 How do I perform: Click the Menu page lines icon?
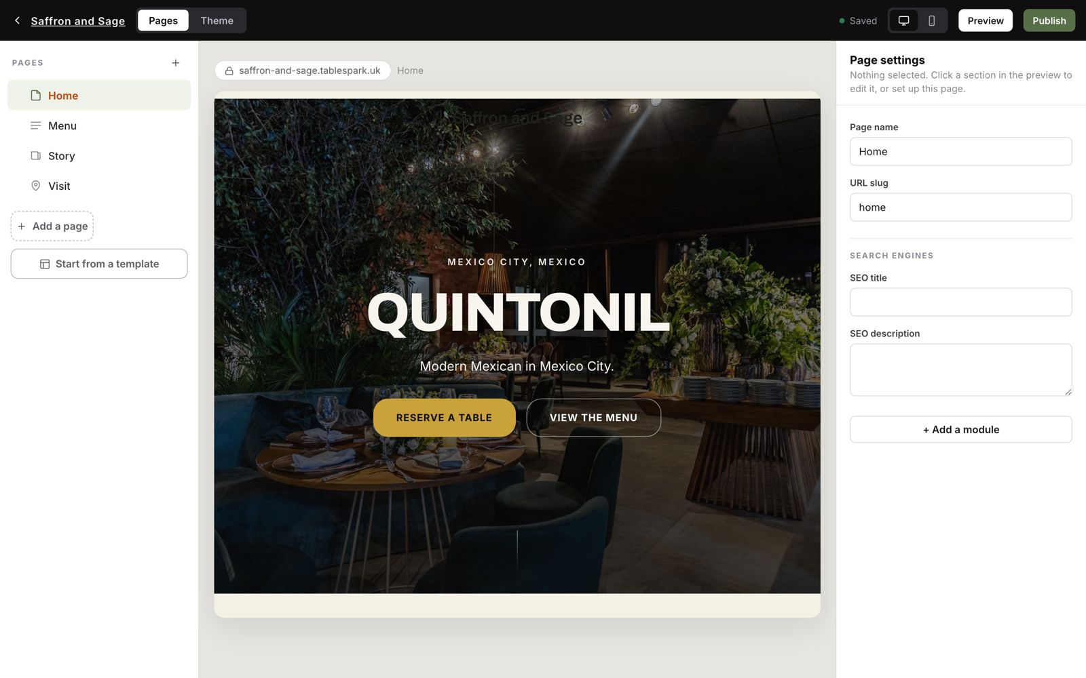pos(36,125)
